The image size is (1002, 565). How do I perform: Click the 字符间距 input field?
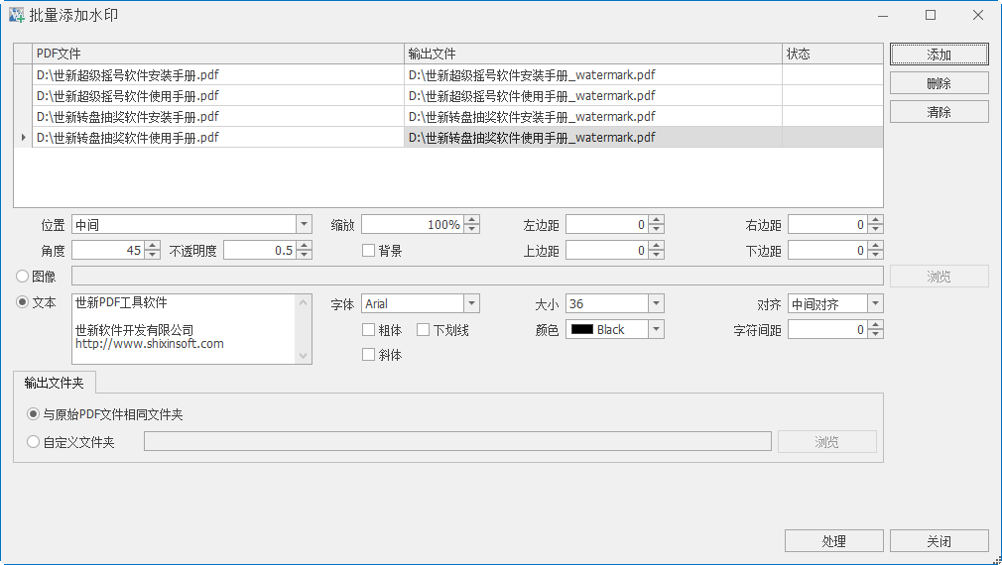click(x=828, y=329)
